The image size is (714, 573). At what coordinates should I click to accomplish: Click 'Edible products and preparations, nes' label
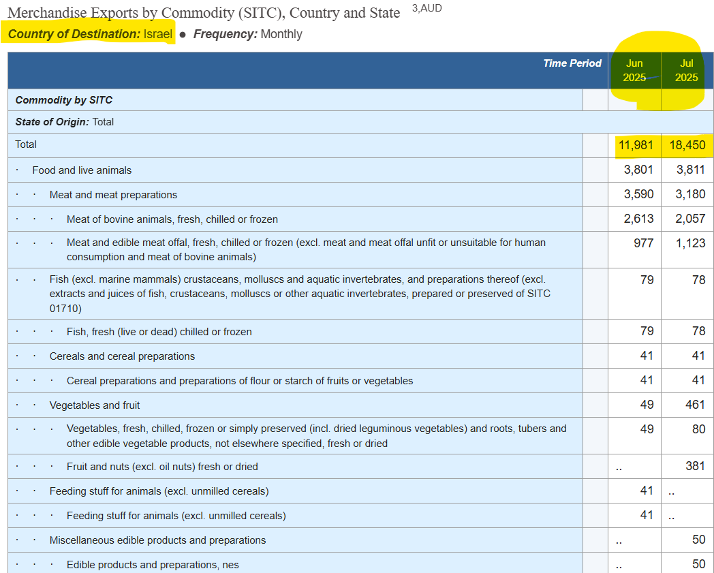(153, 566)
